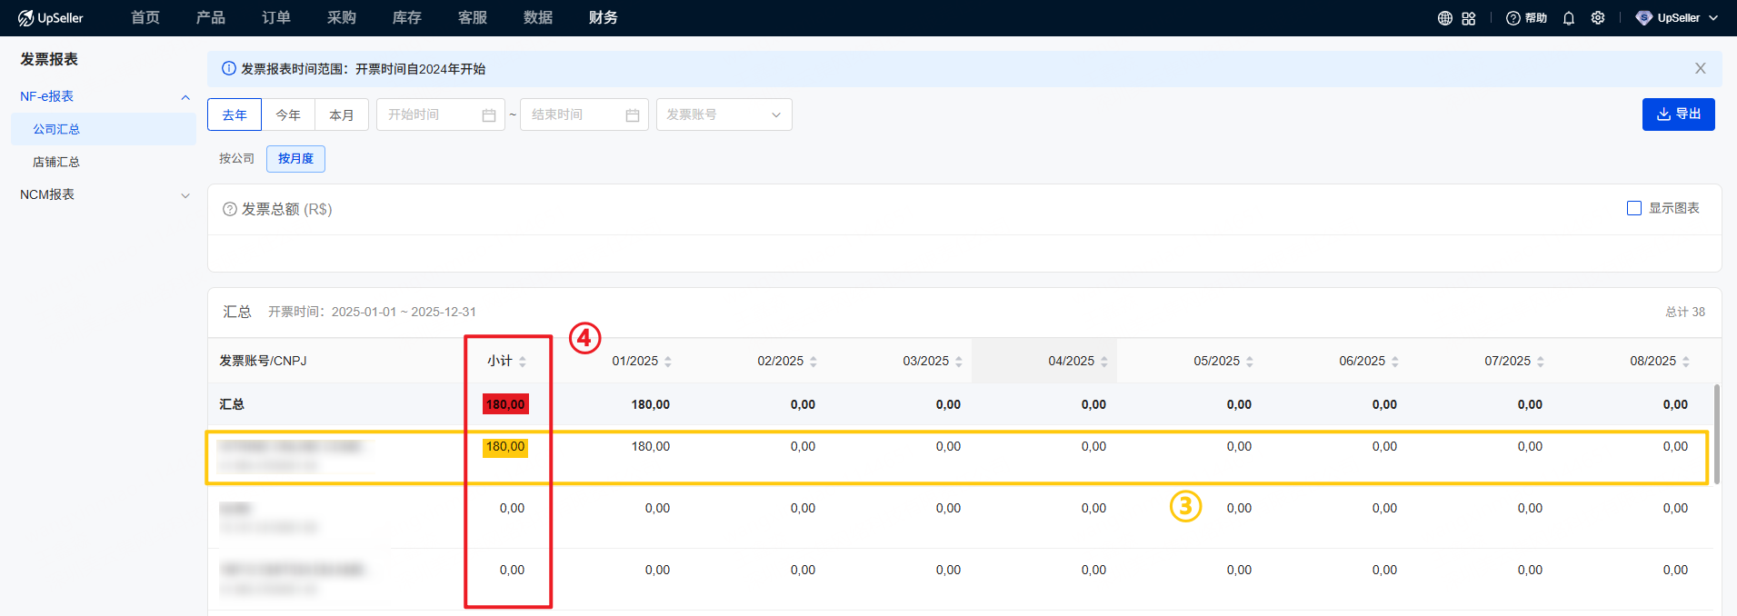Open the apps grid icon

coord(1469,18)
